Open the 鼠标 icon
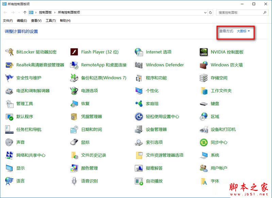Viewport: 272px width, 198px height. point(74,142)
